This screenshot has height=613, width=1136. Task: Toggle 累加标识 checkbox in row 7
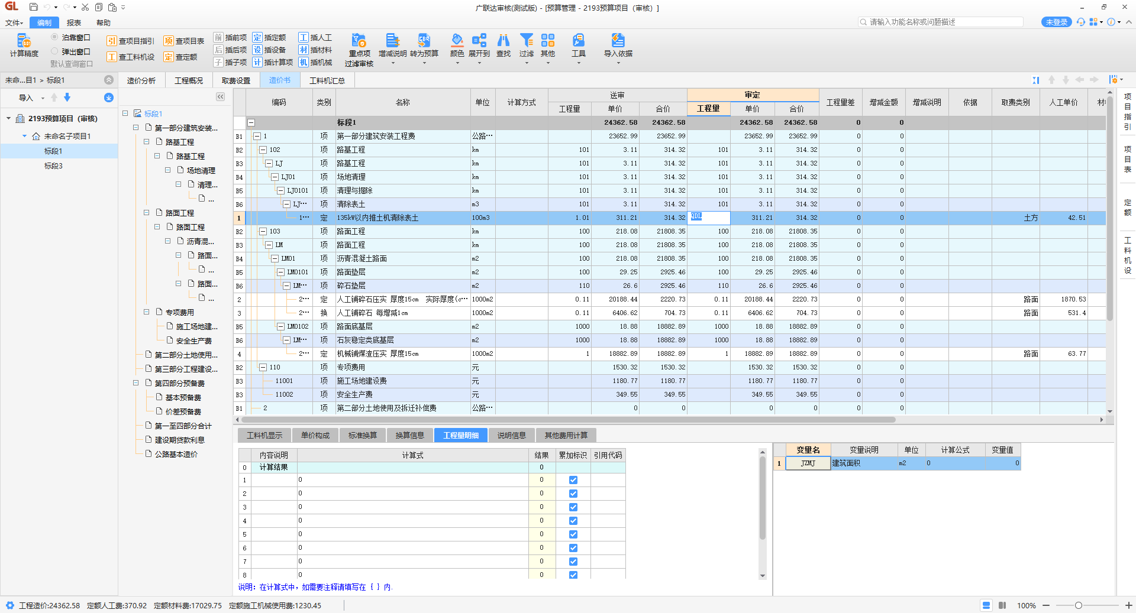[573, 562]
